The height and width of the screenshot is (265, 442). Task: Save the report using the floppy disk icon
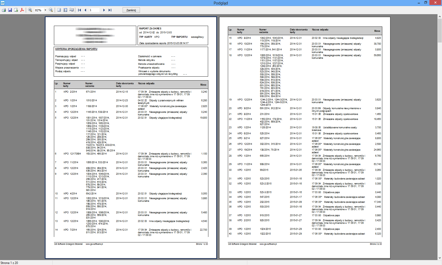(x=10, y=10)
